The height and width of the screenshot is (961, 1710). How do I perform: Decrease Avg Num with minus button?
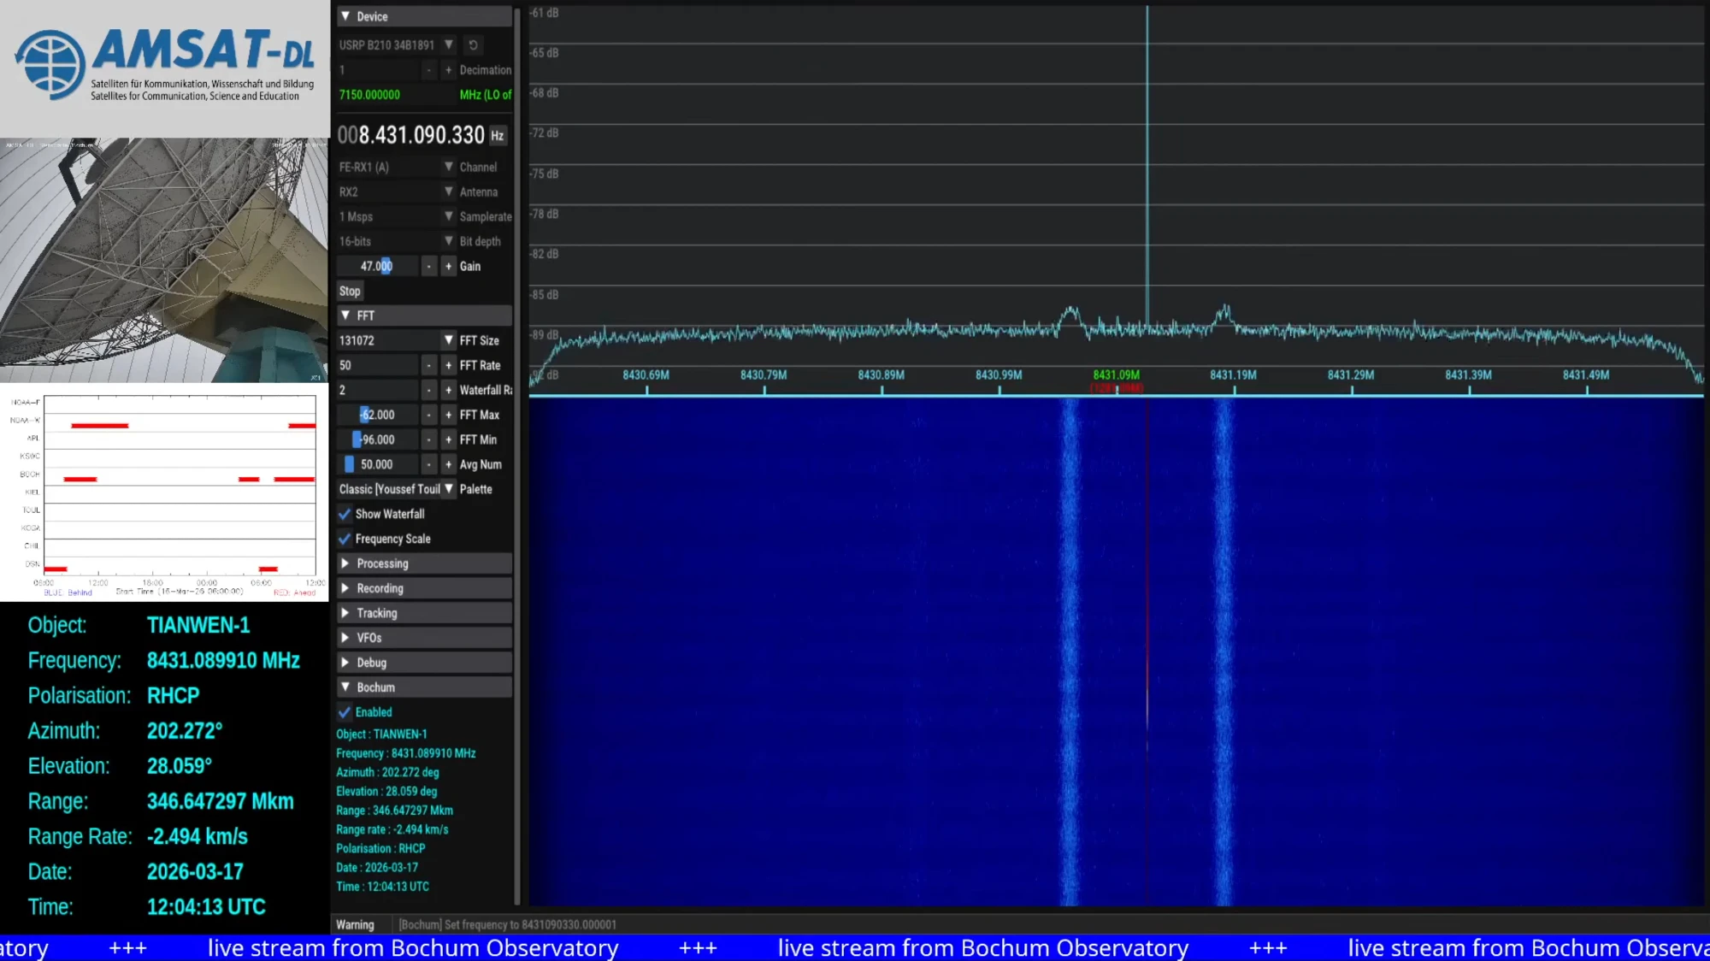coord(429,465)
